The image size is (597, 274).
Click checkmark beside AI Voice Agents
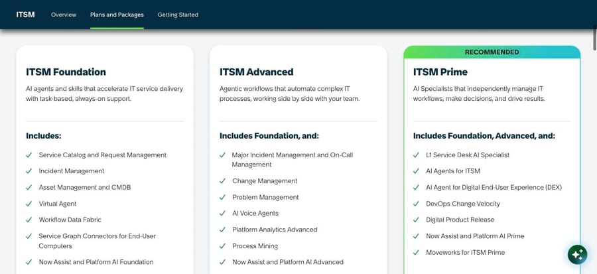pyautogui.click(x=222, y=213)
